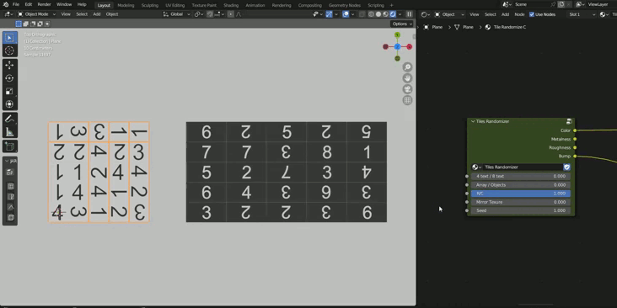This screenshot has width=617, height=308.
Task: Pick the Annotate pen tool
Action: (x=10, y=119)
